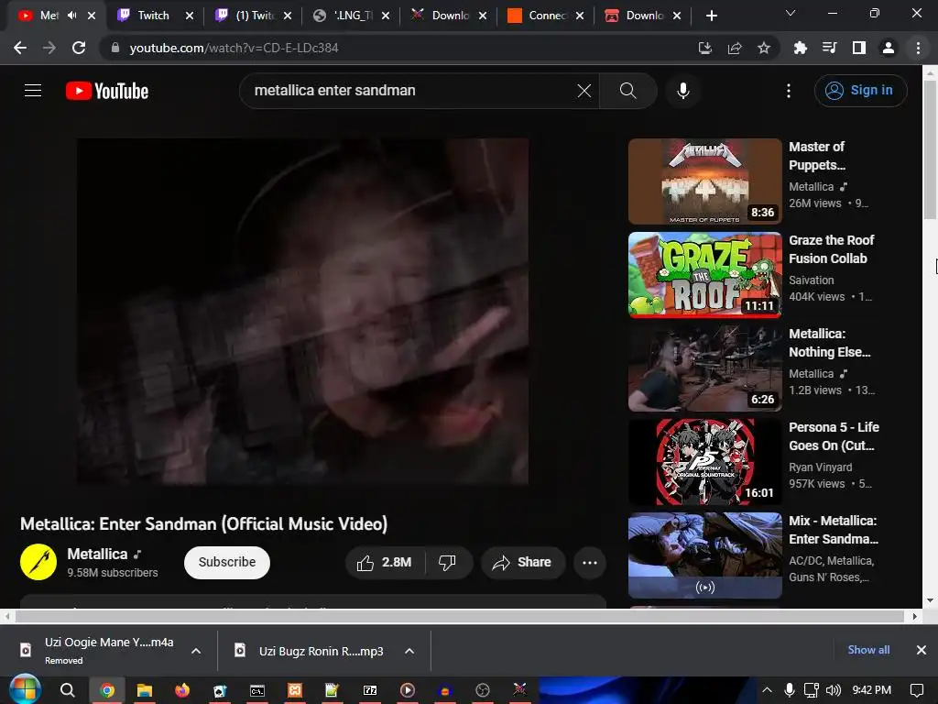Subscribe to the Metallica channel

coord(227,562)
